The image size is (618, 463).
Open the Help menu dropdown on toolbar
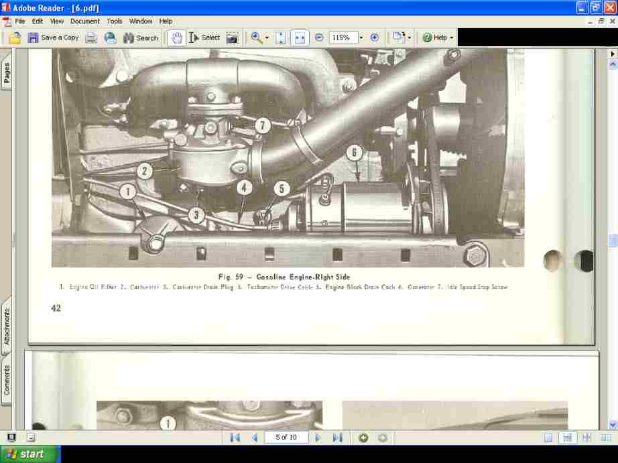tap(438, 38)
